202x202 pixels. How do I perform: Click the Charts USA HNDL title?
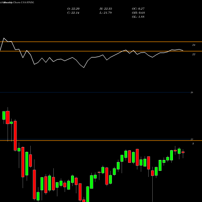pyautogui.click(x=23, y=2)
